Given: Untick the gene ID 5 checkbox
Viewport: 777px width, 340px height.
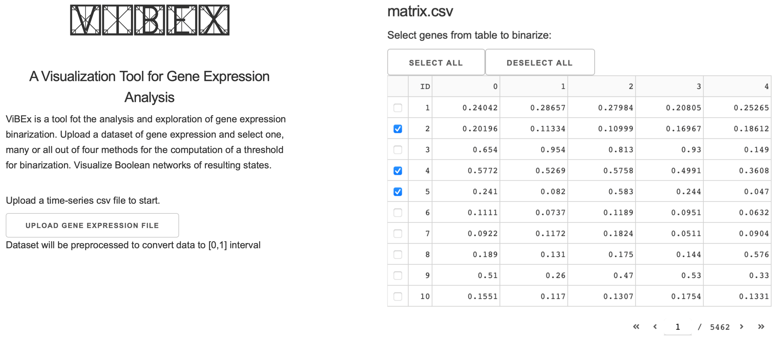Looking at the screenshot, I should 397,192.
